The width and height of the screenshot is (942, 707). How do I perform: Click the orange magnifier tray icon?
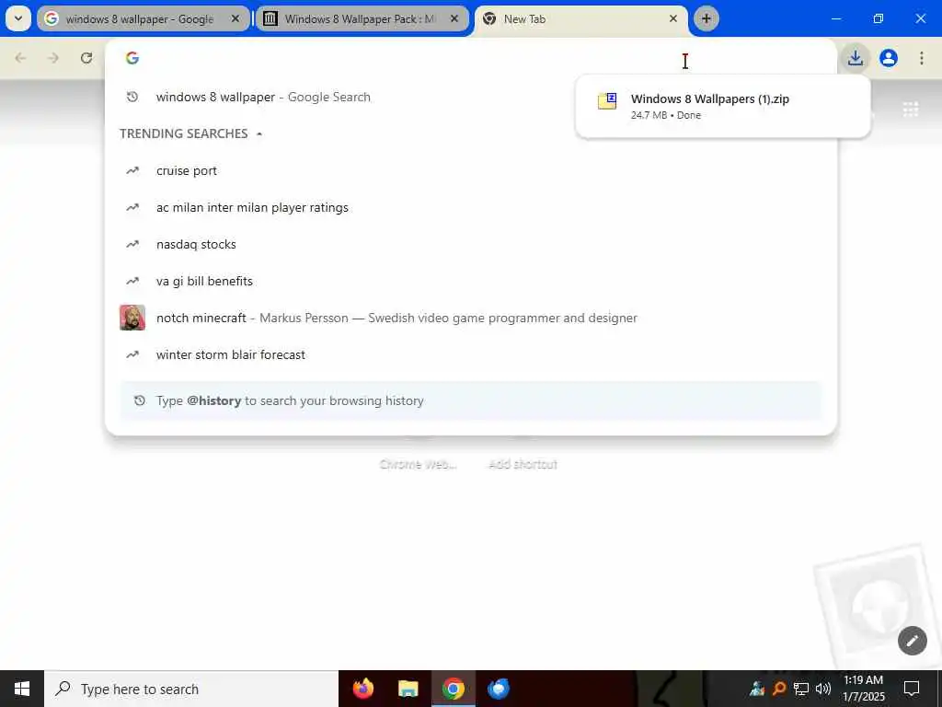tap(779, 689)
